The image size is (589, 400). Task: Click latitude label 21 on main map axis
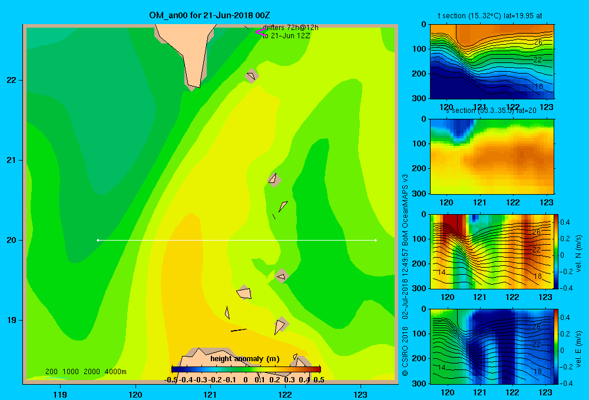coord(12,160)
